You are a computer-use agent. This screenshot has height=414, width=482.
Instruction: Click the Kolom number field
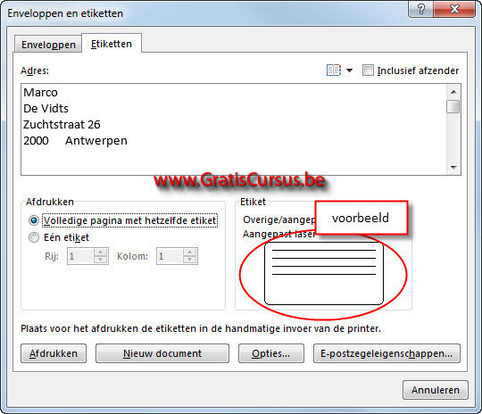click(x=170, y=256)
